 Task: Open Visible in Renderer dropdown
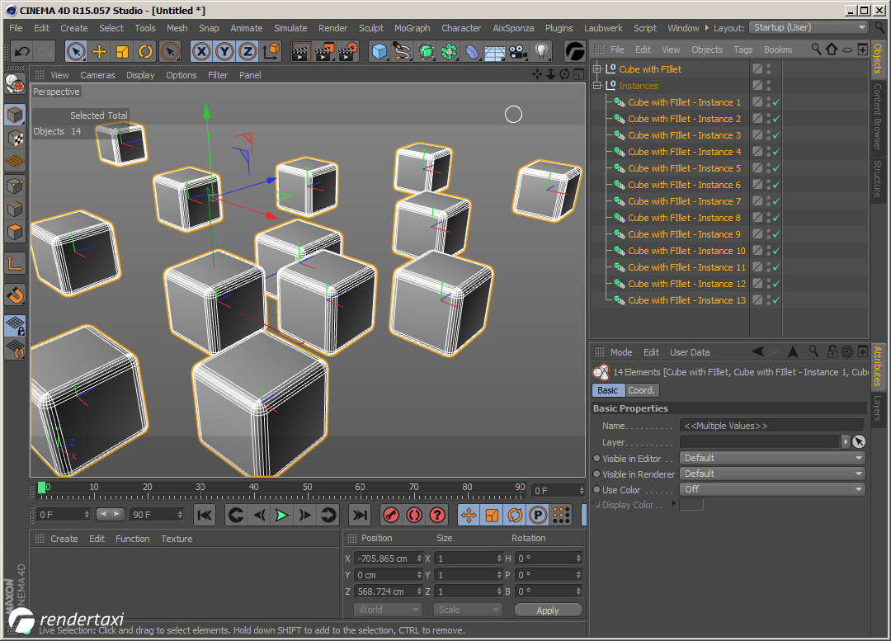coord(772,474)
